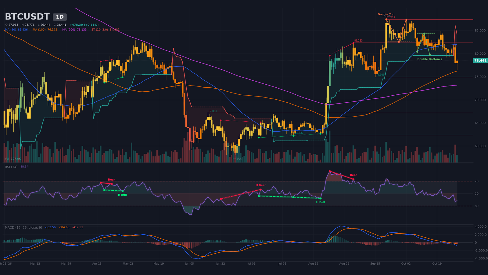Select the open value 77,963
Image resolution: width=488 pixels, height=275 pixels.
coord(13,25)
